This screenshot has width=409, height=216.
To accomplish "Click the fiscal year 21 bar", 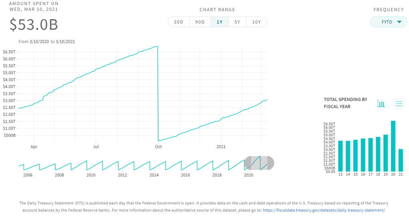I will point(401,160).
